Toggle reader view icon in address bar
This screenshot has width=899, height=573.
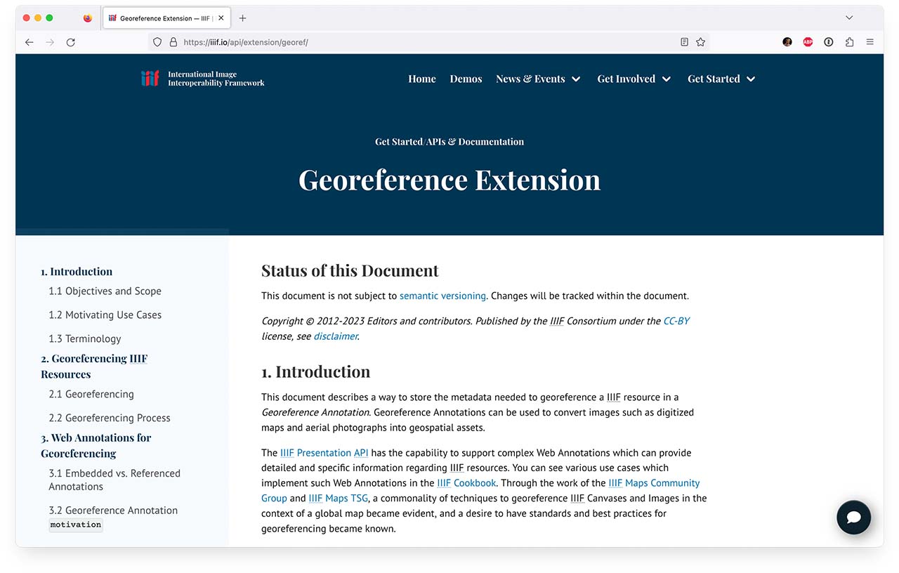click(684, 42)
